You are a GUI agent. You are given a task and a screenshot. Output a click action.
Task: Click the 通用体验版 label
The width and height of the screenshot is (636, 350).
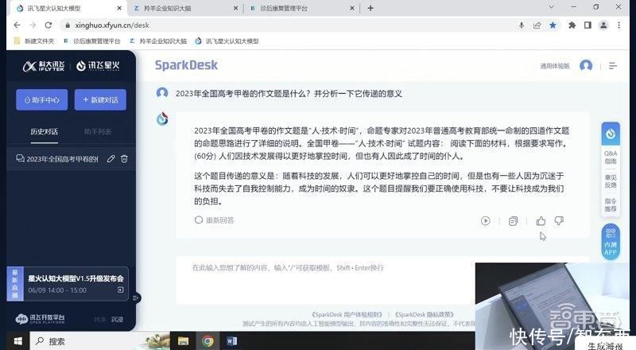(x=555, y=66)
